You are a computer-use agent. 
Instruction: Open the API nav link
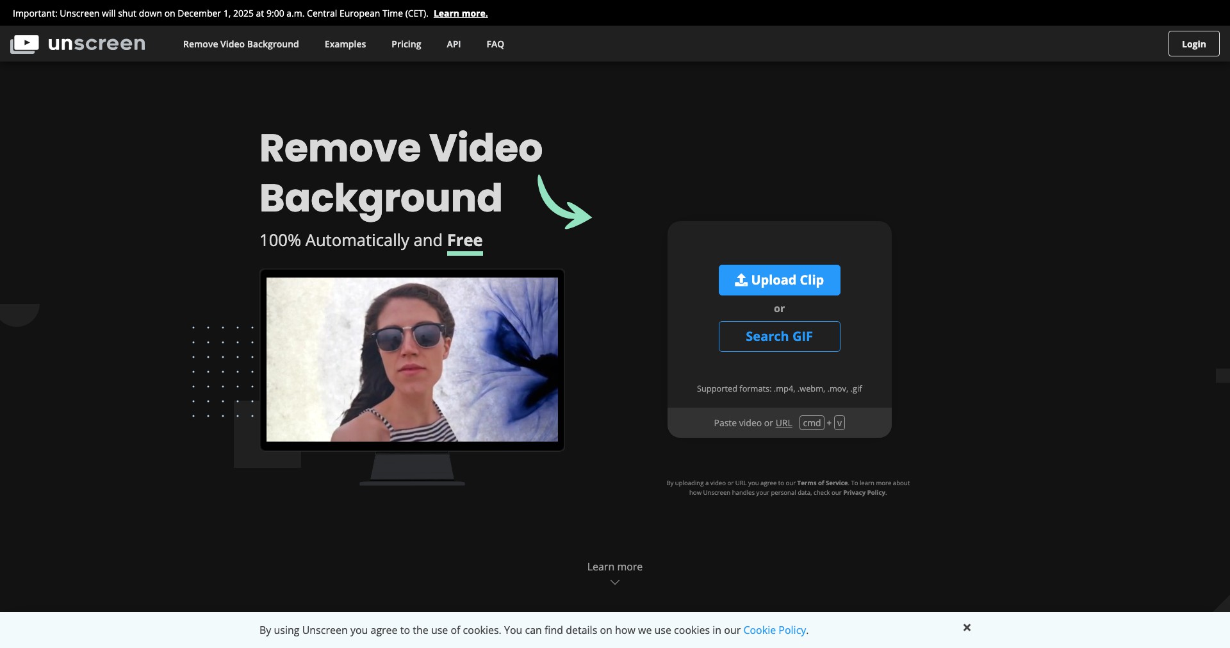click(x=454, y=44)
